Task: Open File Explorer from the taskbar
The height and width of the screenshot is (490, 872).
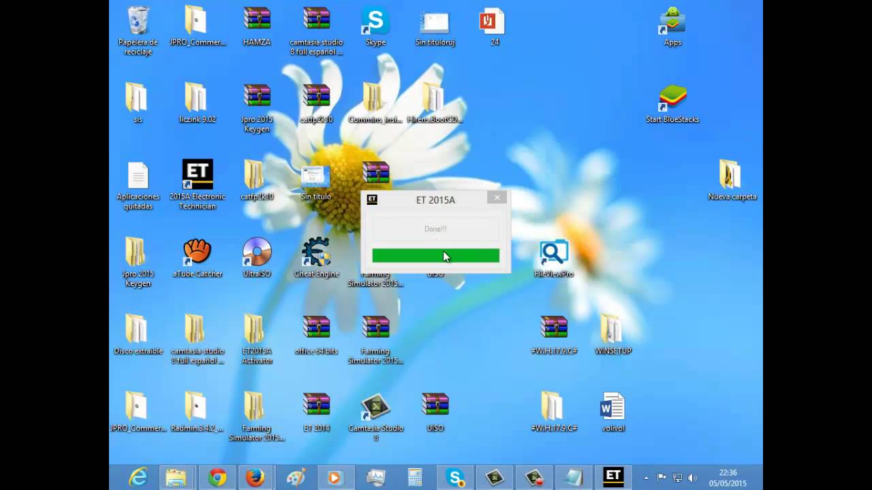Action: pyautogui.click(x=176, y=478)
